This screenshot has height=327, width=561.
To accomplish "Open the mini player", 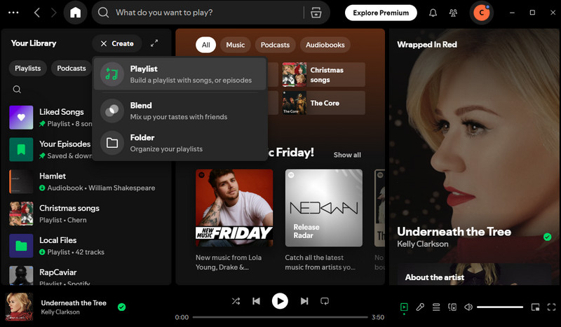I will click(535, 307).
